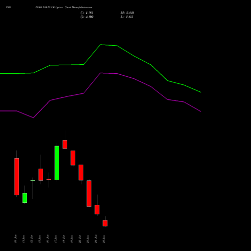Select the 18 date label on x-axis
The image size is (251, 251).
(64, 239)
